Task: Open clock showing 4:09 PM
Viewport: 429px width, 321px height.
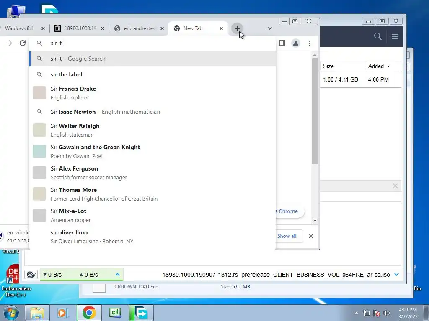Action: [408, 313]
